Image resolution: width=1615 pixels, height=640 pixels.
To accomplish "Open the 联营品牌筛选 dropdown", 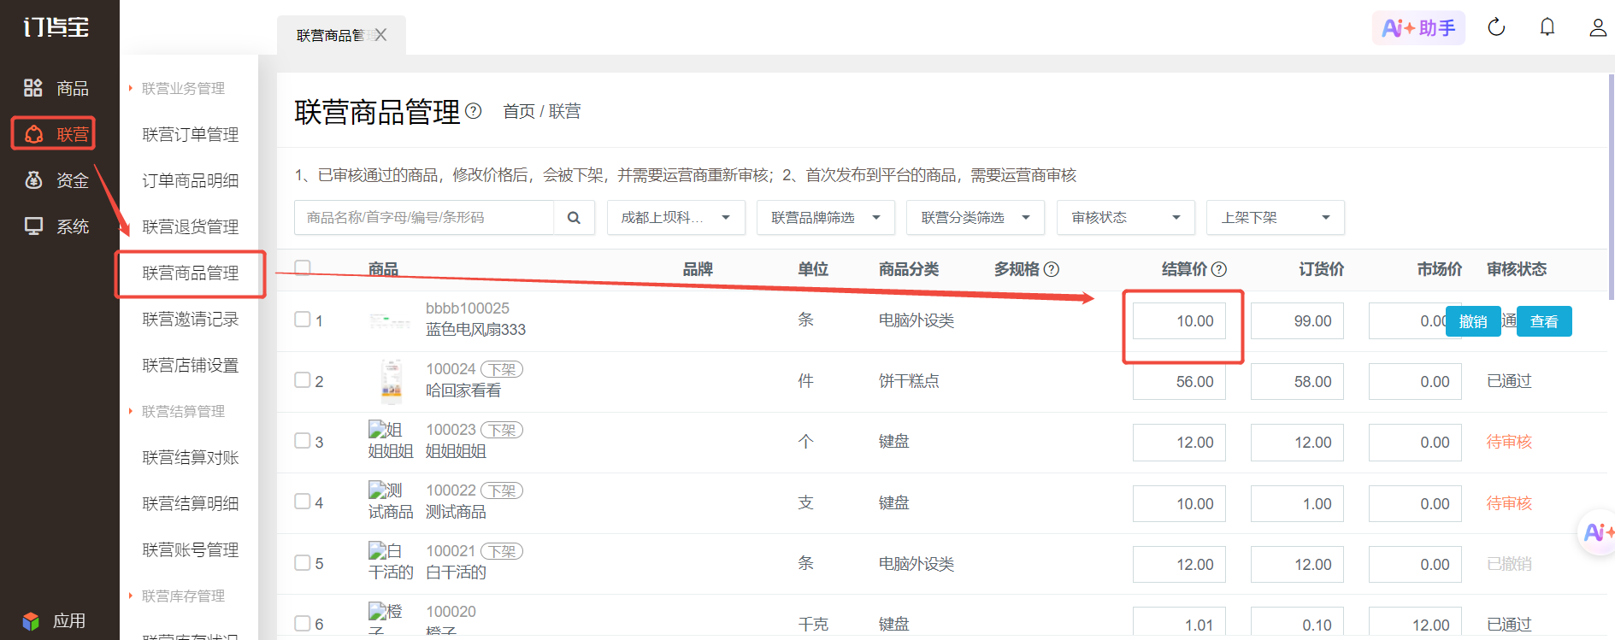I will coord(826,218).
